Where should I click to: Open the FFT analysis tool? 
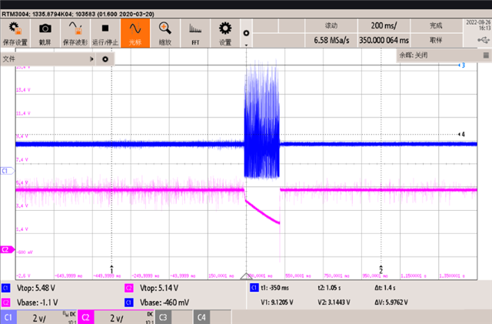194,33
